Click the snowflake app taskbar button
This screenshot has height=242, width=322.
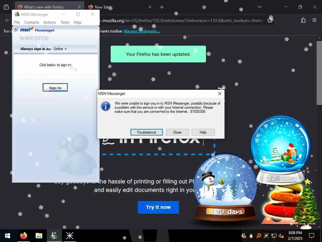tap(69, 236)
